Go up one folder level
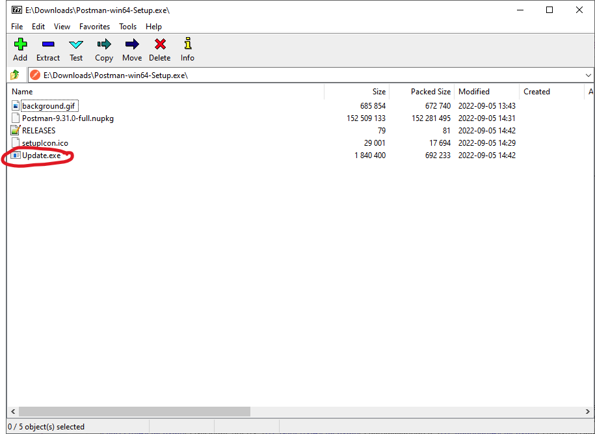595x434 pixels. pyautogui.click(x=15, y=75)
